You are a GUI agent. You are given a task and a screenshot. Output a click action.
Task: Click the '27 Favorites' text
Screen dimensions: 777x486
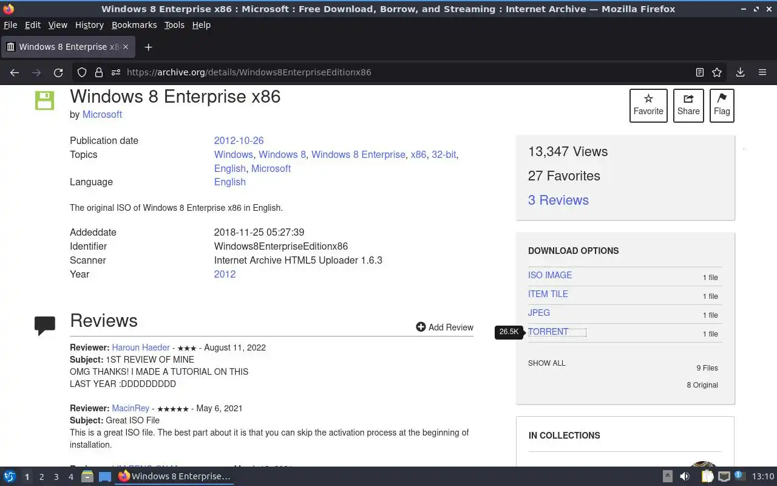point(564,176)
